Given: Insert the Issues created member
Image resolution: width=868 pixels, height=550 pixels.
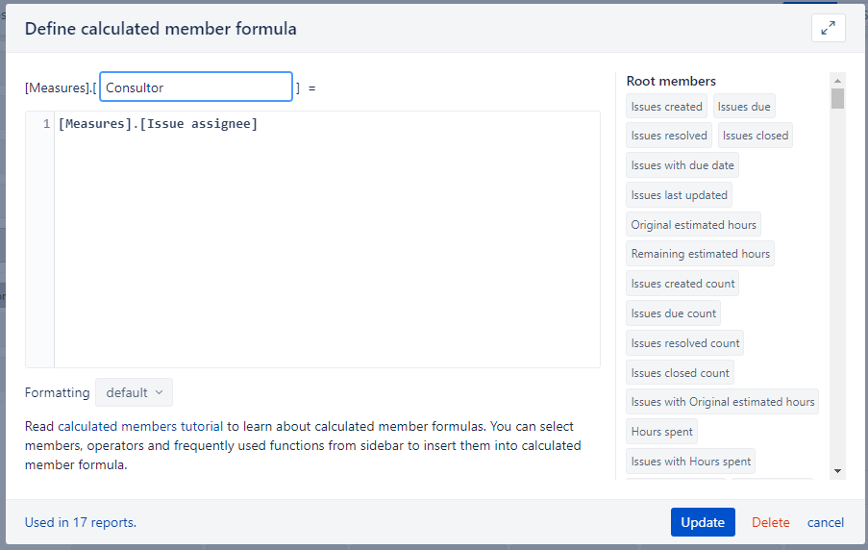Looking at the screenshot, I should pos(666,107).
